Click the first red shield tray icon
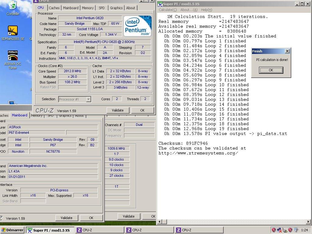Image resolution: width=312 pixels, height=234 pixels. pyautogui.click(x=274, y=230)
